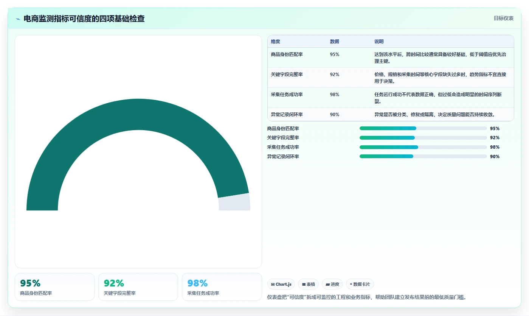The image size is (529, 316).
Task: Select the 采集任务成功率 table cell
Action: point(297,98)
